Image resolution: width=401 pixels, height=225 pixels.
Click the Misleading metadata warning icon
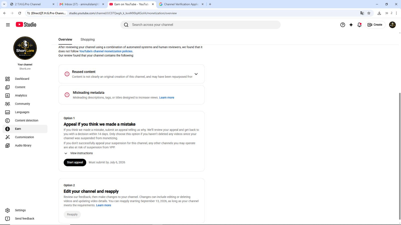(x=67, y=95)
